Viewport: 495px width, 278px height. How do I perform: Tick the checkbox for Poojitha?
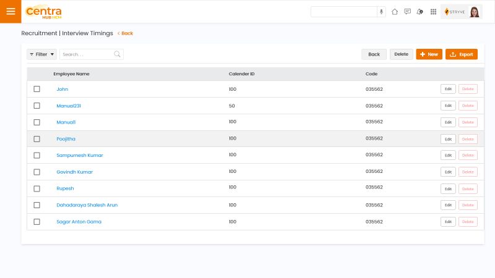click(37, 139)
